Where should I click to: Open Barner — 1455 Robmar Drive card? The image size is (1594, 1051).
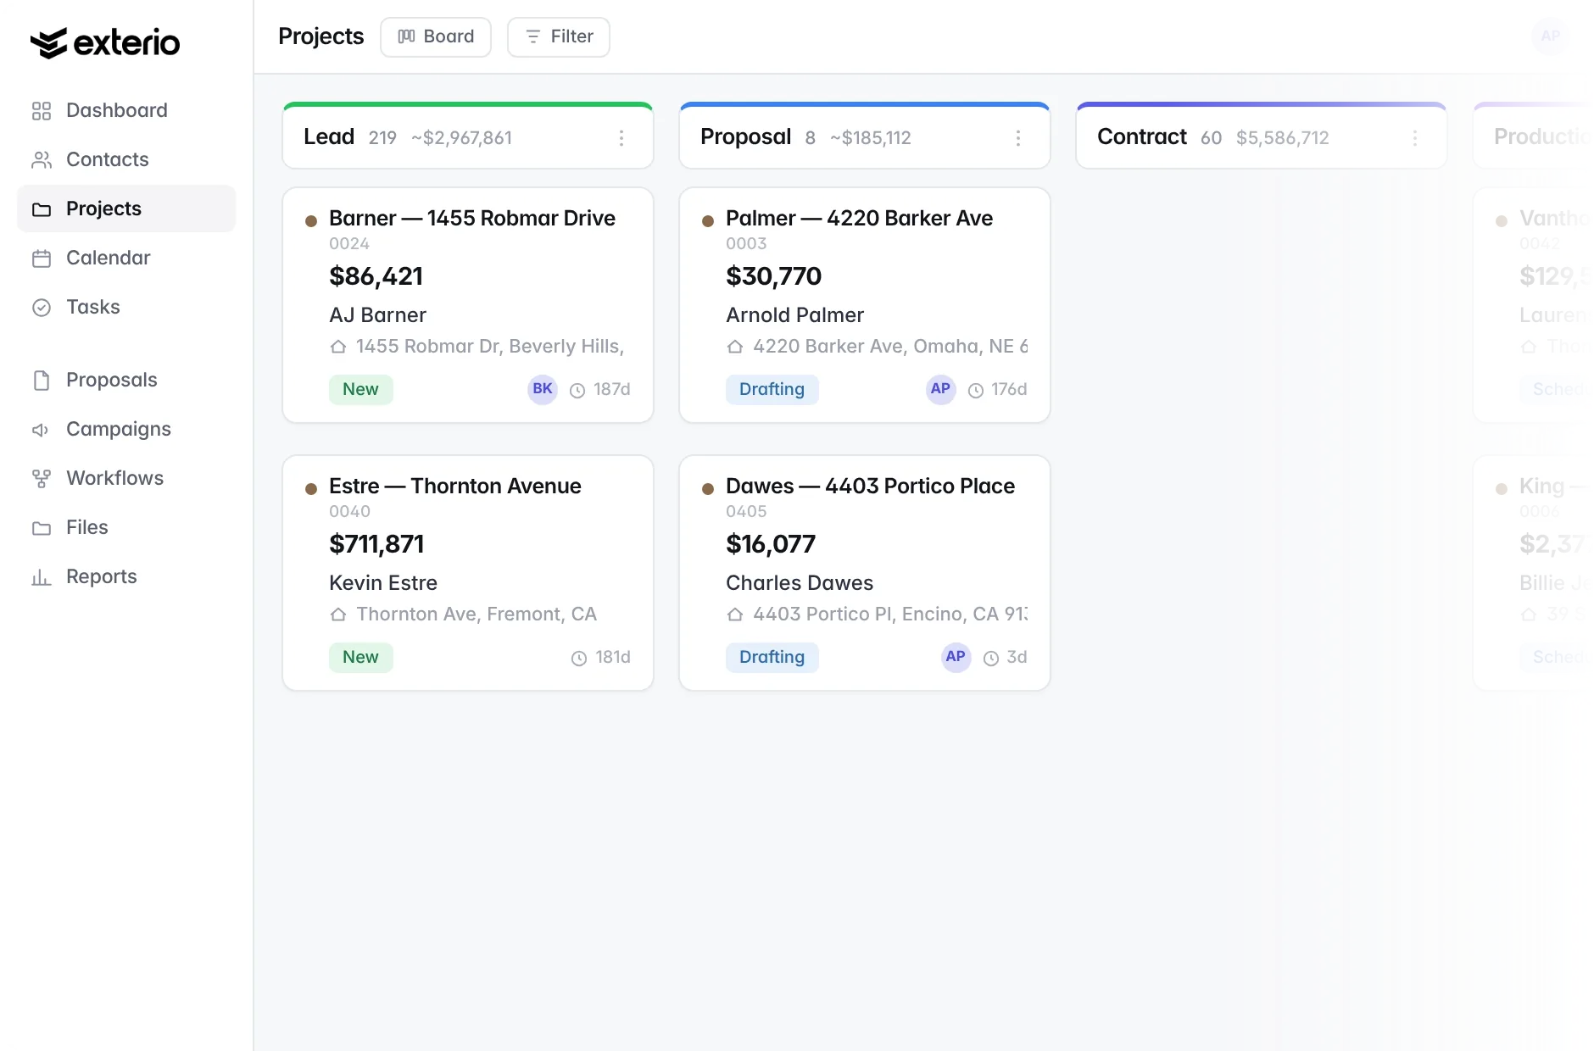468,305
